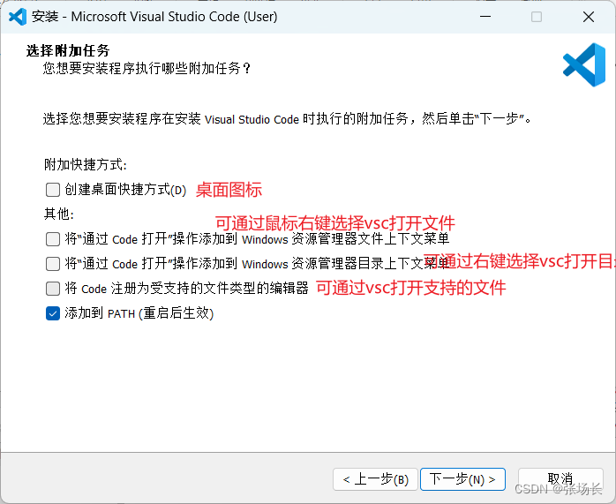Click the 其他: group label
616x504 pixels.
coord(59,214)
